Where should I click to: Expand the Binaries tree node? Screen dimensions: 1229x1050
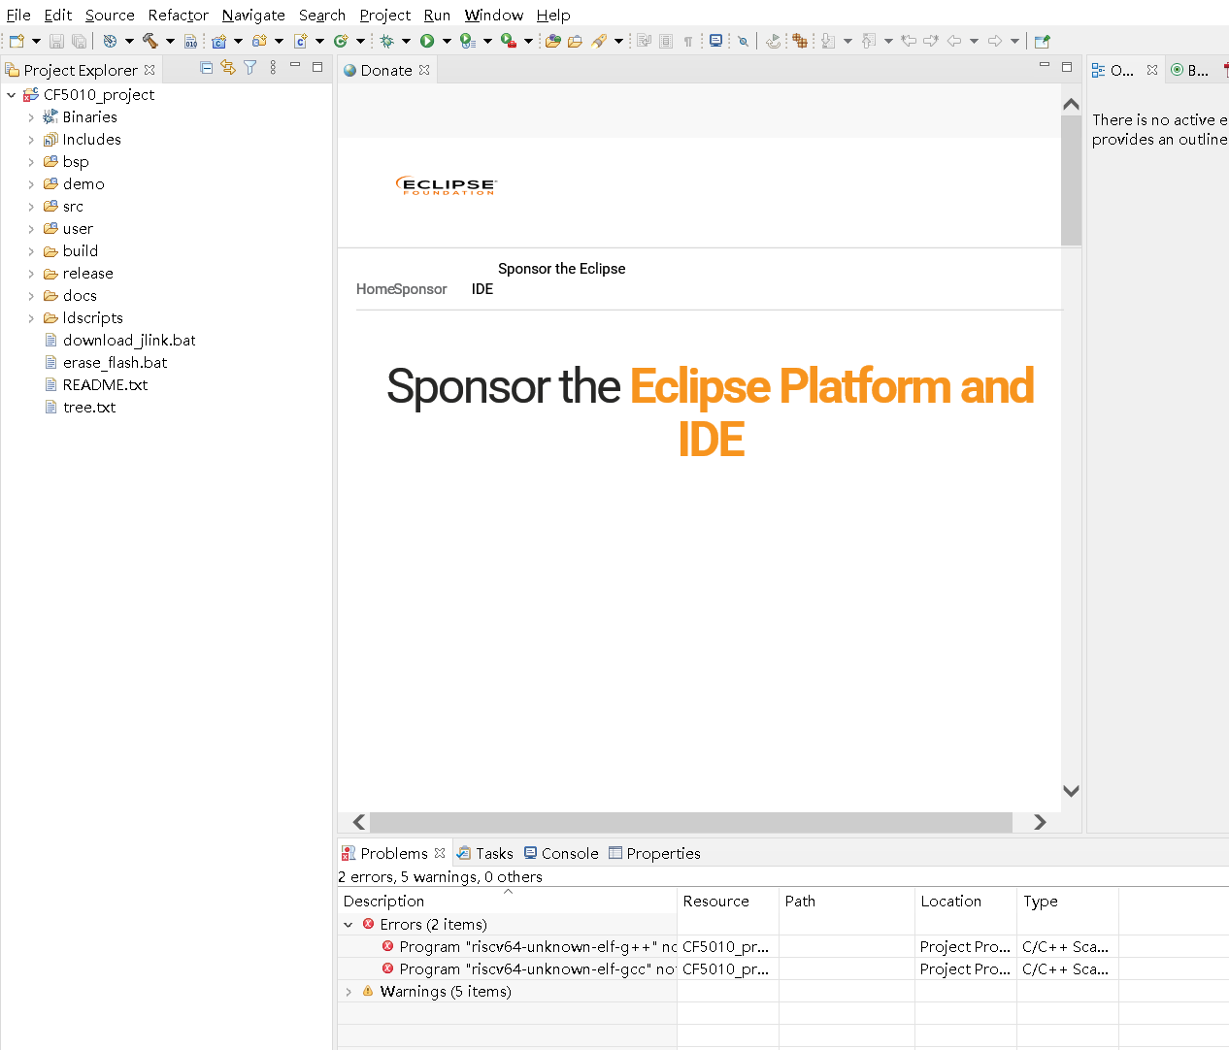pyautogui.click(x=31, y=117)
